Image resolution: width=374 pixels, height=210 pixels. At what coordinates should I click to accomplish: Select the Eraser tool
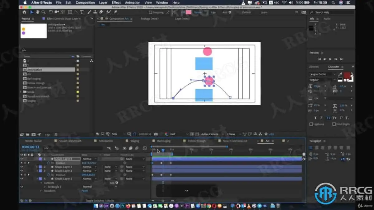point(101,12)
